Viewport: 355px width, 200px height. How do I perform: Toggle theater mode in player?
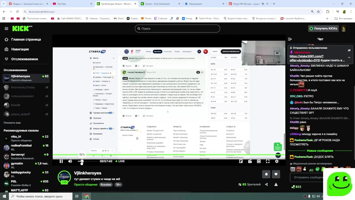click(x=259, y=161)
